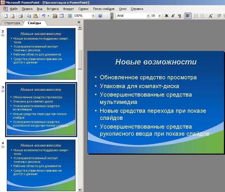This screenshot has height=192, width=225.
Task: Expand the Arial font name dropdown
Action: pos(148,16)
